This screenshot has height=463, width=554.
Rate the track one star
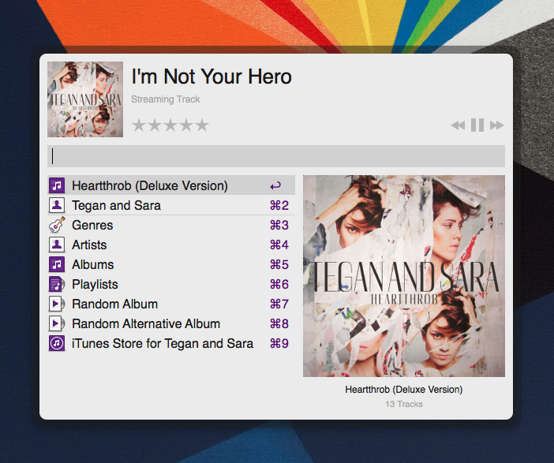[x=139, y=125]
